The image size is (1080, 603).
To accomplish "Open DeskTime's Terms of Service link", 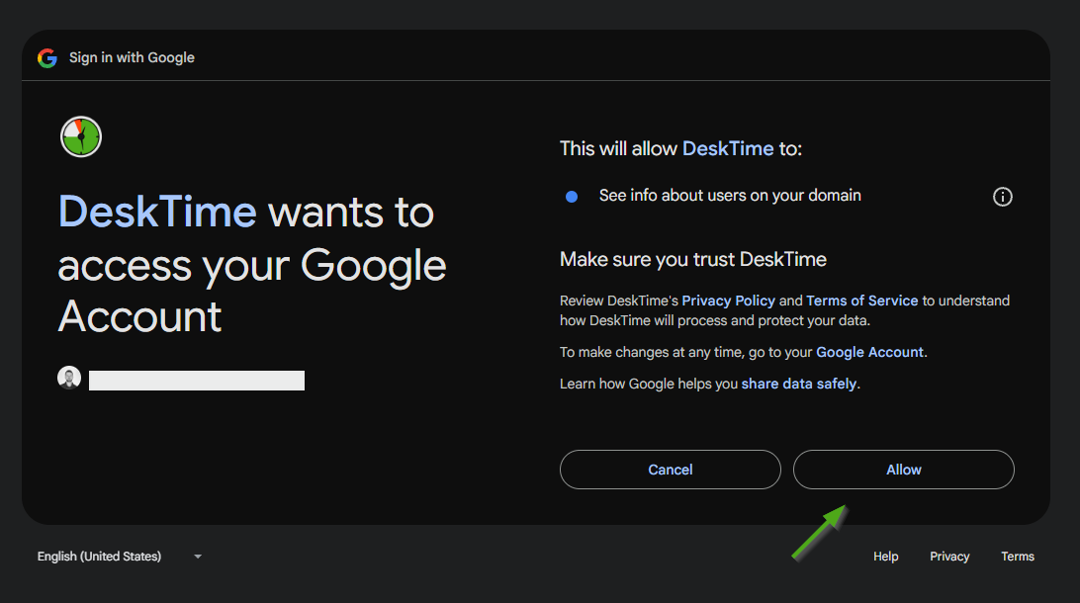I will pyautogui.click(x=861, y=301).
